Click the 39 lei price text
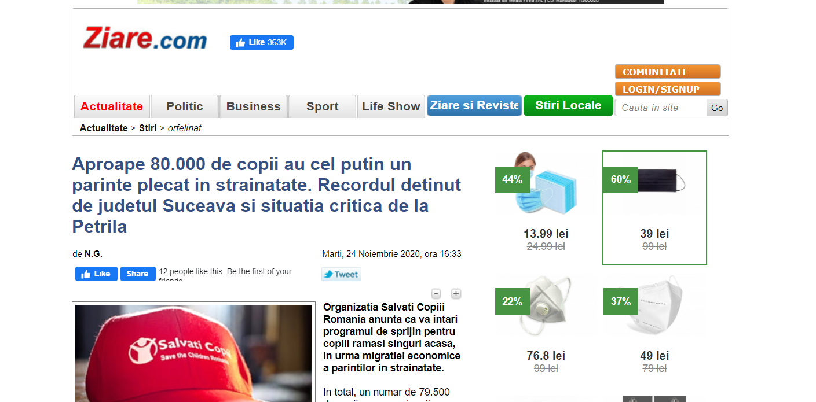This screenshot has width=816, height=402. pyautogui.click(x=654, y=234)
